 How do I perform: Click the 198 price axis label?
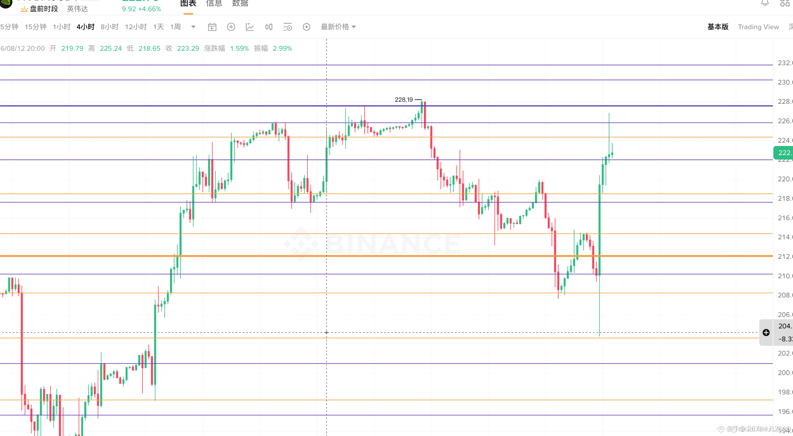click(x=785, y=392)
